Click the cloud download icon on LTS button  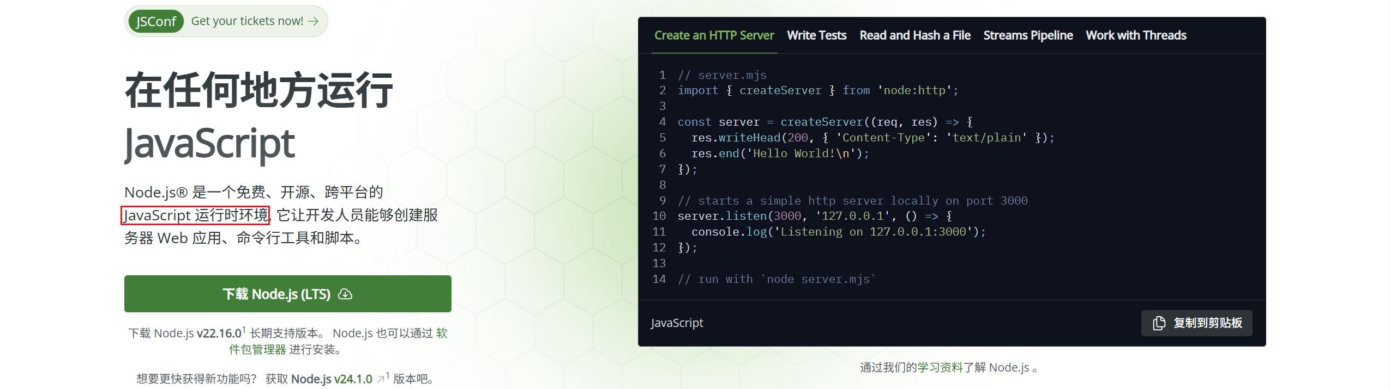[x=345, y=294]
